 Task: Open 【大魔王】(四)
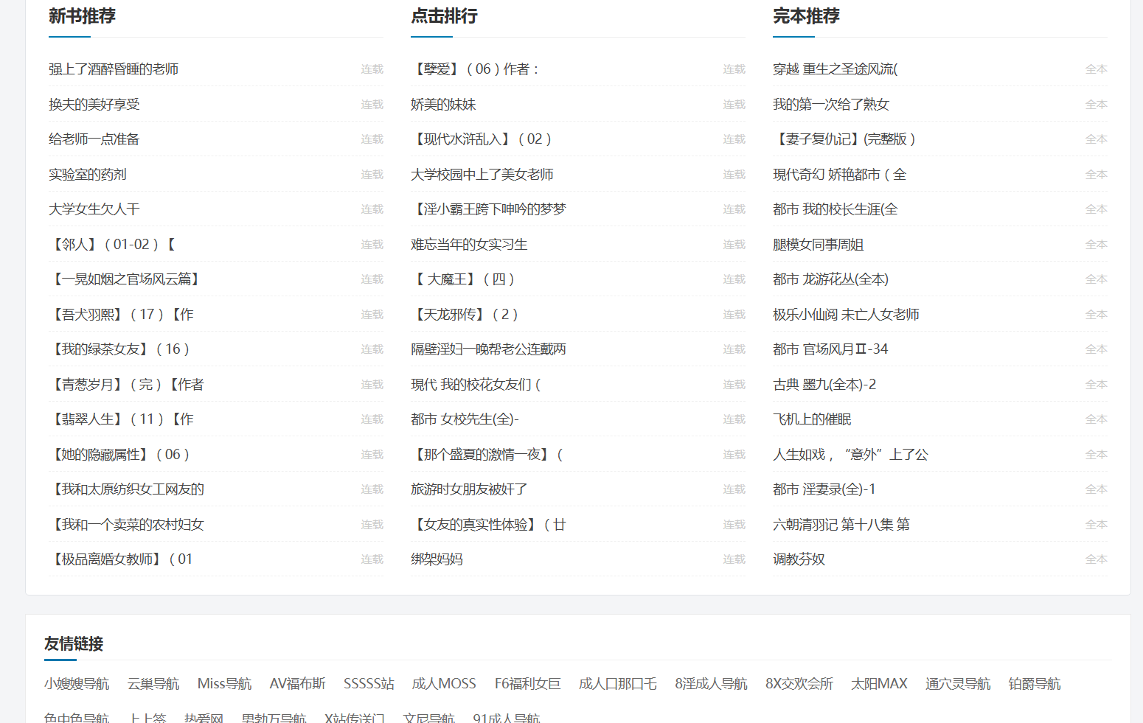[x=463, y=279]
